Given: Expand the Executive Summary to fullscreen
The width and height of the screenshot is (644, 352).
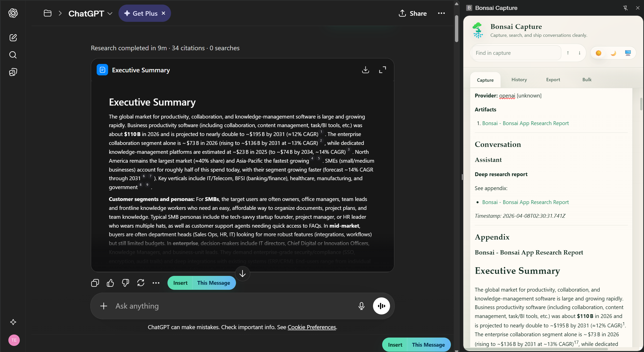Looking at the screenshot, I should [382, 70].
